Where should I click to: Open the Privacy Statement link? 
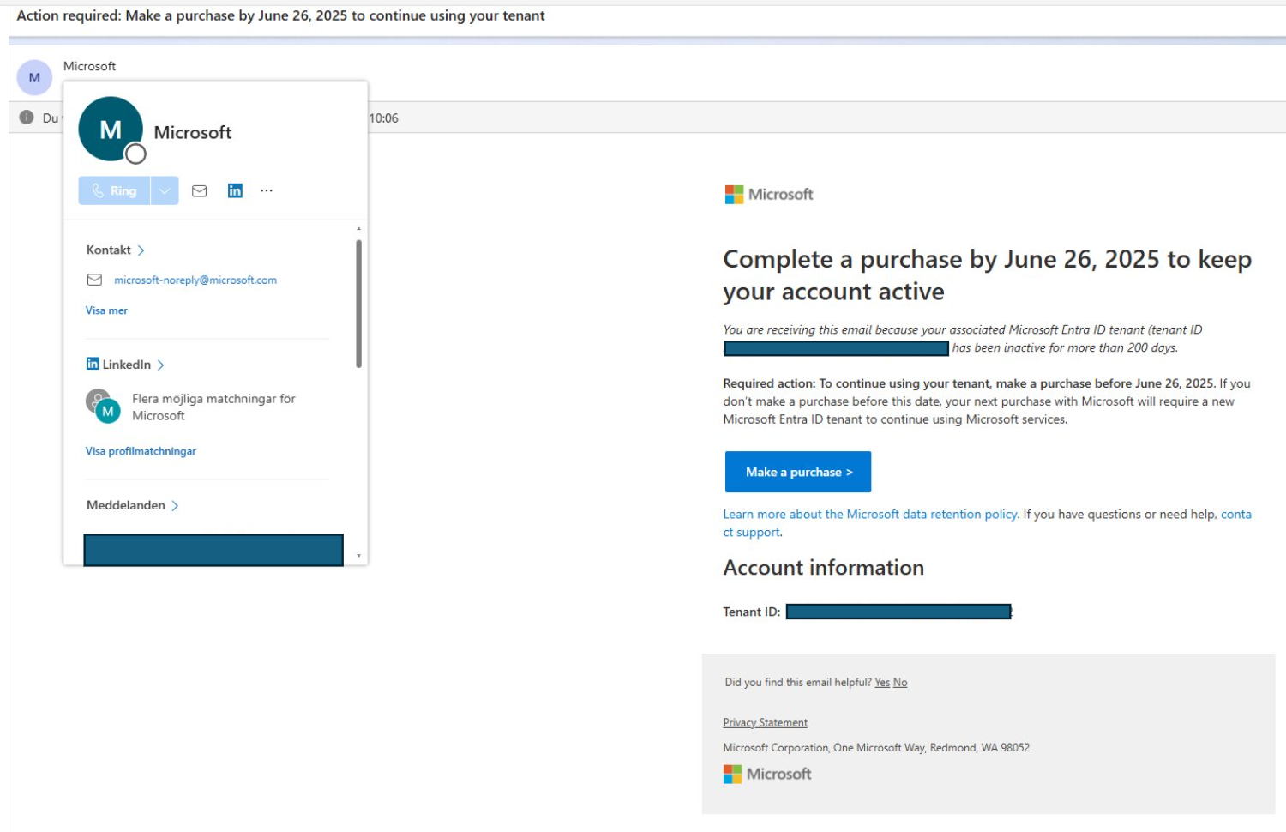[765, 723]
